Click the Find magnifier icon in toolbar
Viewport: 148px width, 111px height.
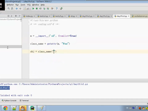tap(9, 9)
